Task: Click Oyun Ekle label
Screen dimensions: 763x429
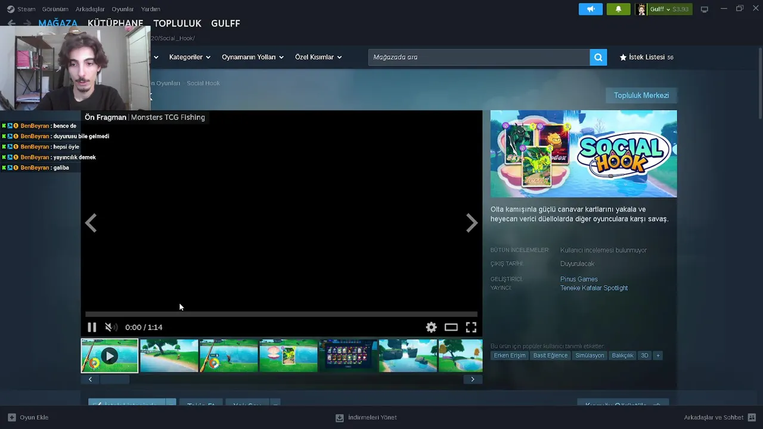Action: (x=34, y=418)
